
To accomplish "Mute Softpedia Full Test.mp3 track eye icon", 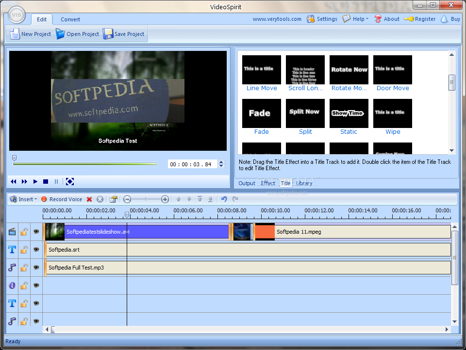I will pos(36,268).
